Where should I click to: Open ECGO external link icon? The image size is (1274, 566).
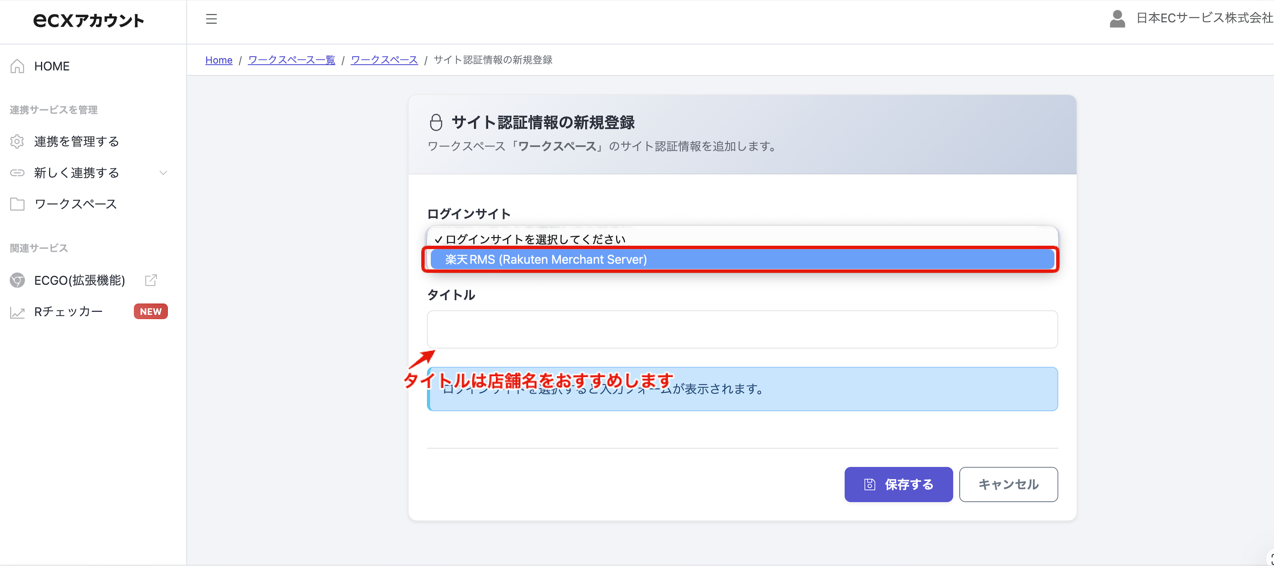[150, 280]
